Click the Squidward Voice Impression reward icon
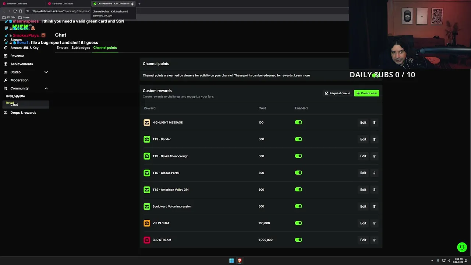Image resolution: width=471 pixels, height=265 pixels. 147,206
